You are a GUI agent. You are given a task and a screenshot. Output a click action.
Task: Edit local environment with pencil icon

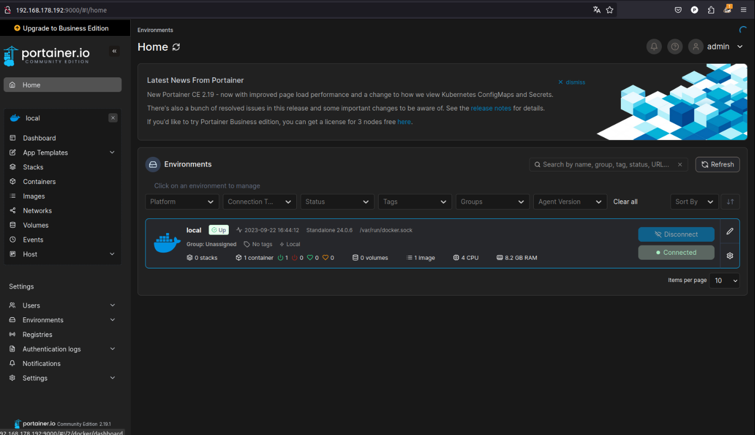tap(730, 231)
